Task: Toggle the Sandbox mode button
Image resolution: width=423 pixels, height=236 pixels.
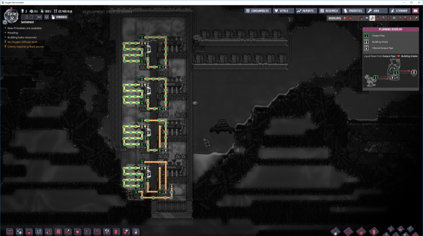Action: coord(59,17)
